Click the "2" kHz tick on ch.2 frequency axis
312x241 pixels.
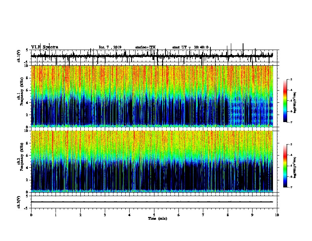pyautogui.click(x=27, y=180)
